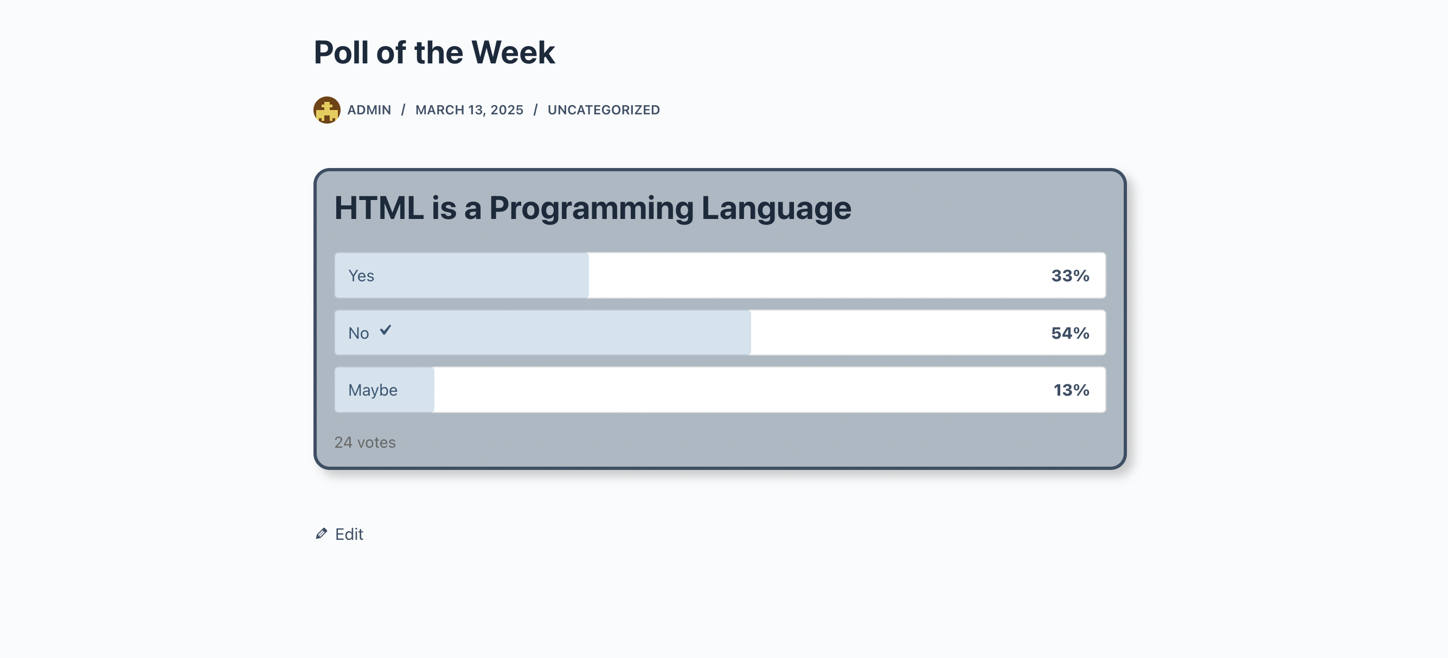Open the Uncategorized category link
This screenshot has height=658, width=1448.
tap(604, 109)
